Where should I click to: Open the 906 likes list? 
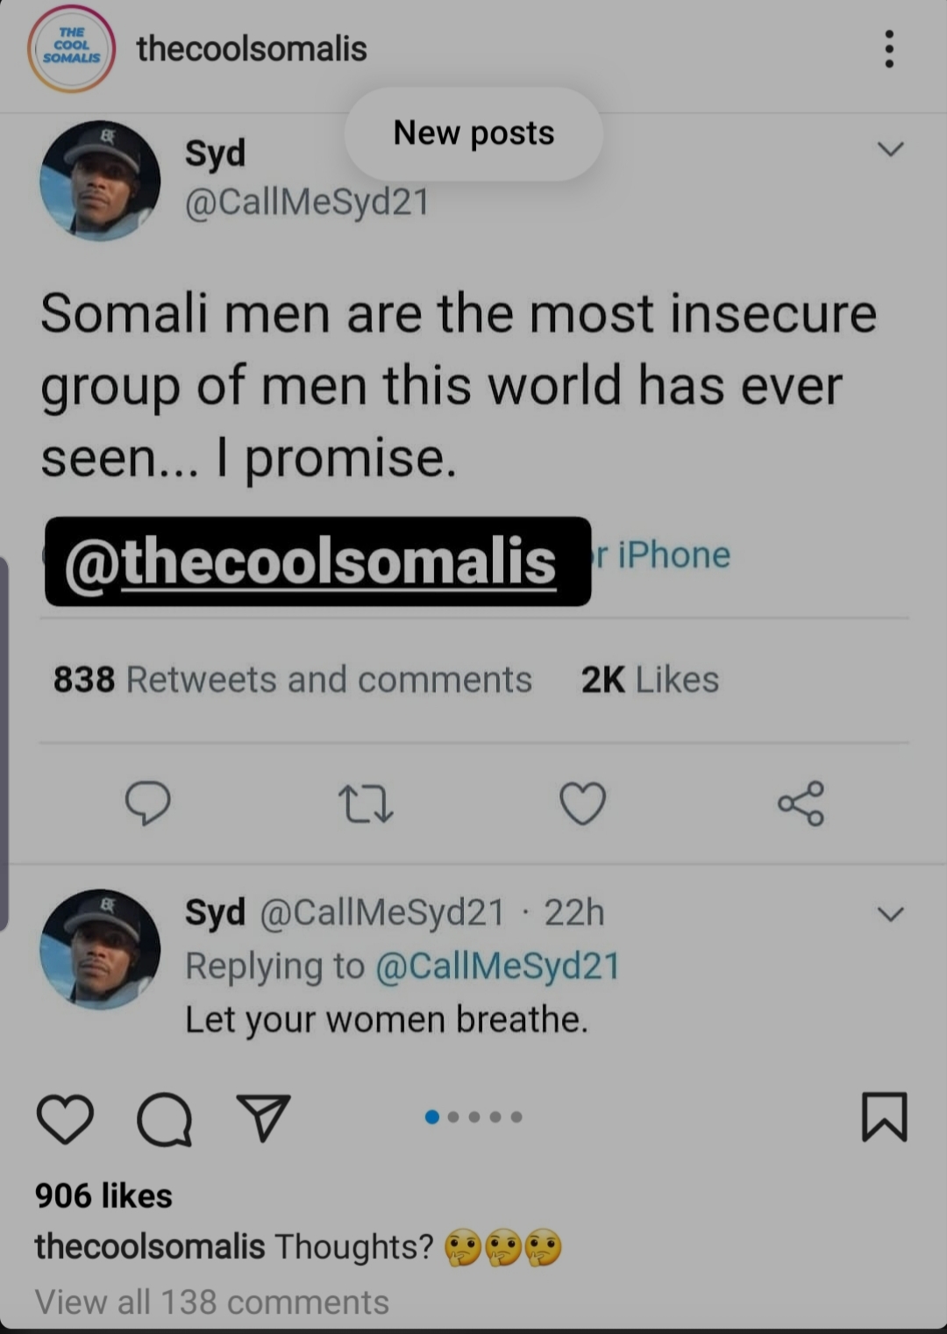tap(103, 1195)
